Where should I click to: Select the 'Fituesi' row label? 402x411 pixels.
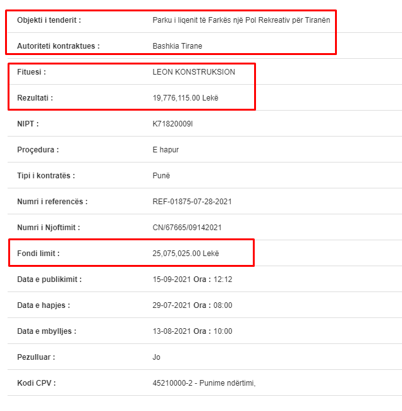pos(32,72)
